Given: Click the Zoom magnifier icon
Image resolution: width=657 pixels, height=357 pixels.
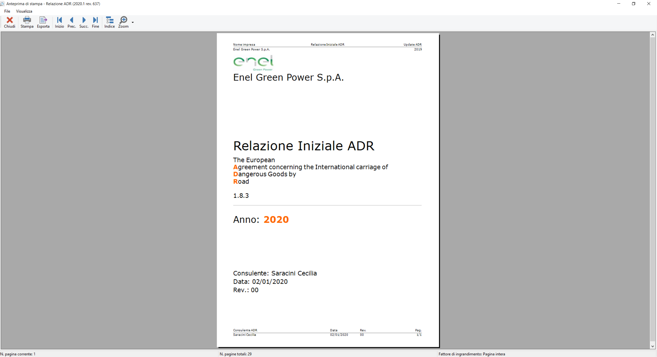Looking at the screenshot, I should (123, 20).
